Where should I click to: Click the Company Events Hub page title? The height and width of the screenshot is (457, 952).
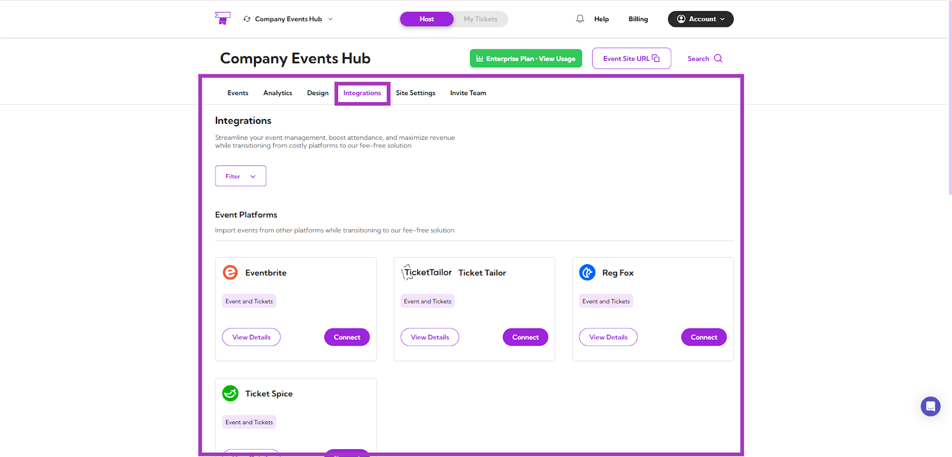[x=295, y=58]
